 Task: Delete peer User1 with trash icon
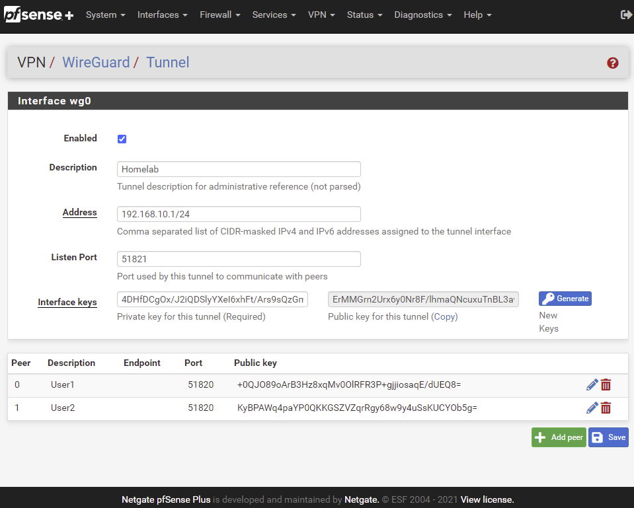coord(606,384)
